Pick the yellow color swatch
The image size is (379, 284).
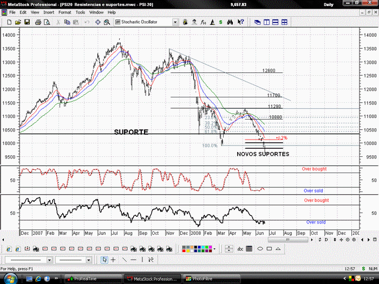(187, 250)
